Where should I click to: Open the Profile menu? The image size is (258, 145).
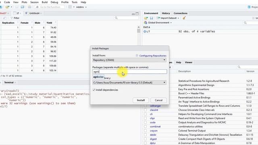[65, 2]
